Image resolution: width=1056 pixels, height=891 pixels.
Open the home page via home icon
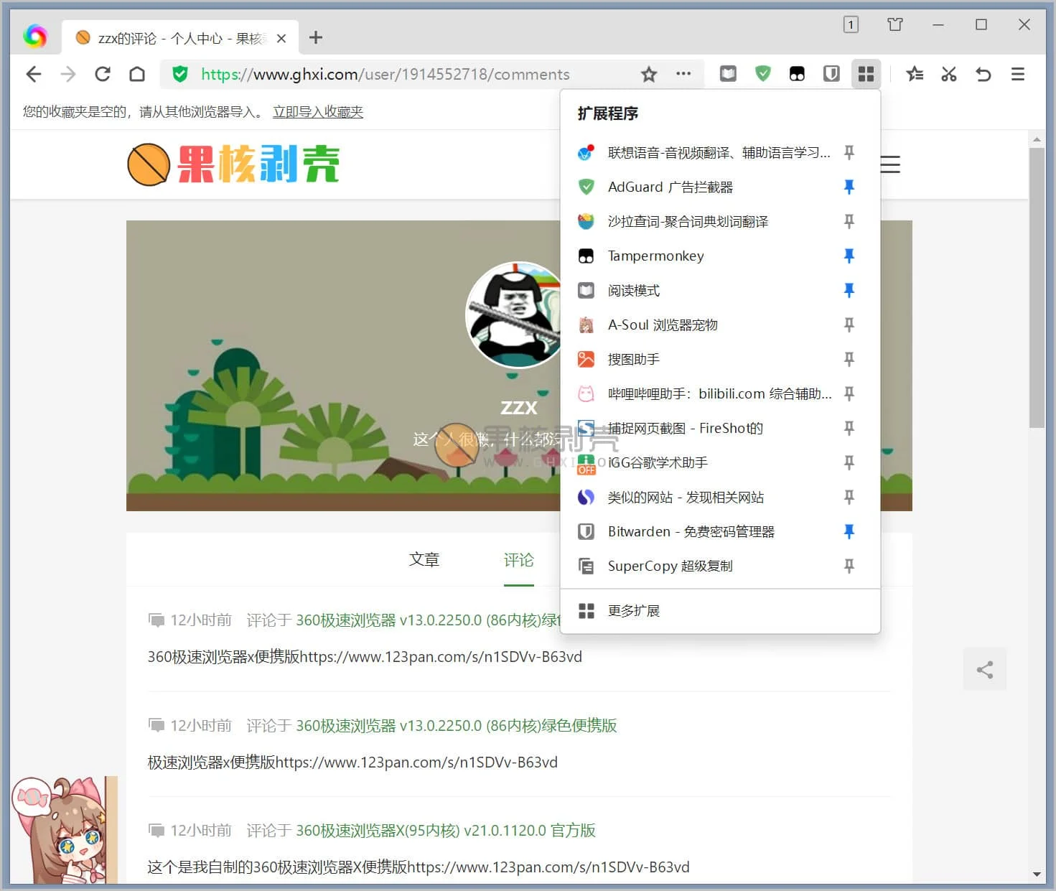137,74
